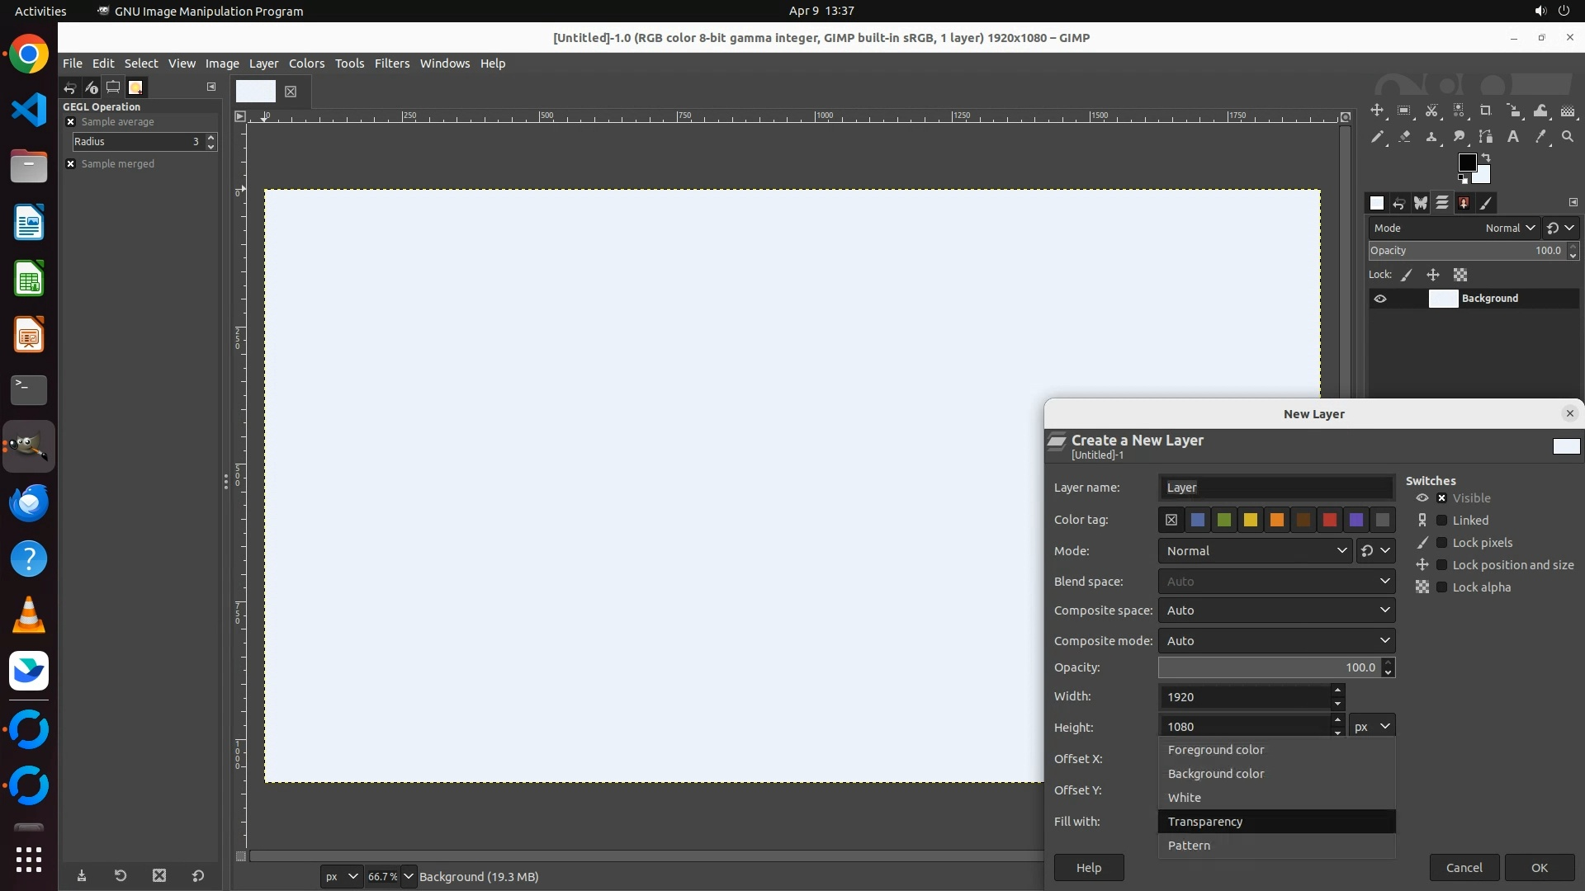Select the Rectangle Select tool
This screenshot has width=1585, height=891.
pos(1404,111)
